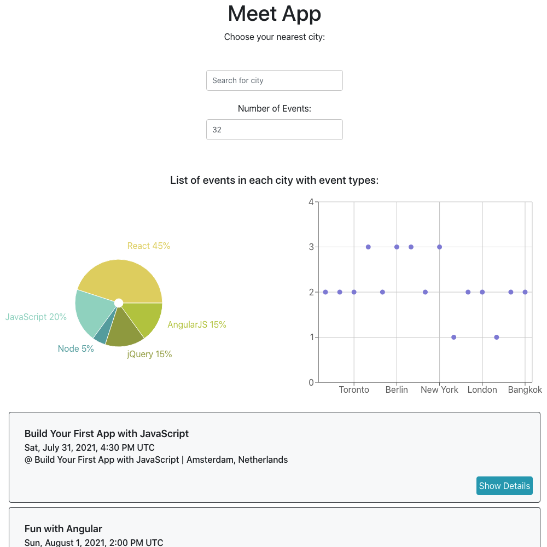
Task: Click the React 45% legend label
Action: [x=149, y=246]
